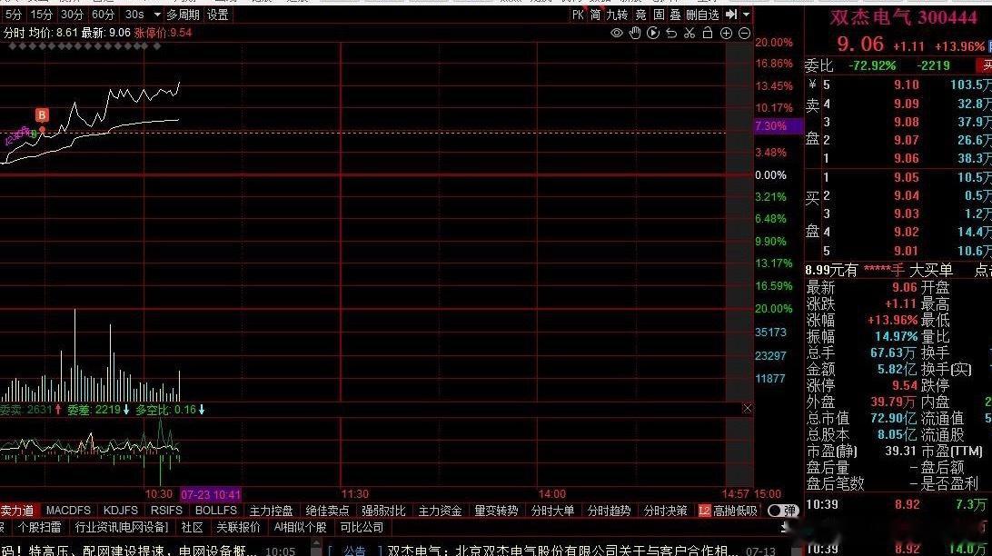Click the 07-23 10:41 time cursor label

pos(211,494)
